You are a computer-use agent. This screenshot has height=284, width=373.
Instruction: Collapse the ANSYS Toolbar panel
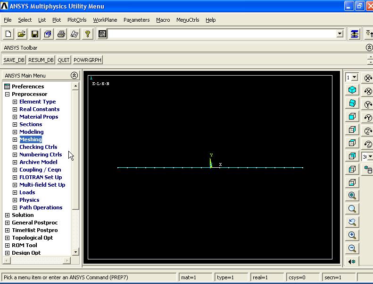coord(369,48)
